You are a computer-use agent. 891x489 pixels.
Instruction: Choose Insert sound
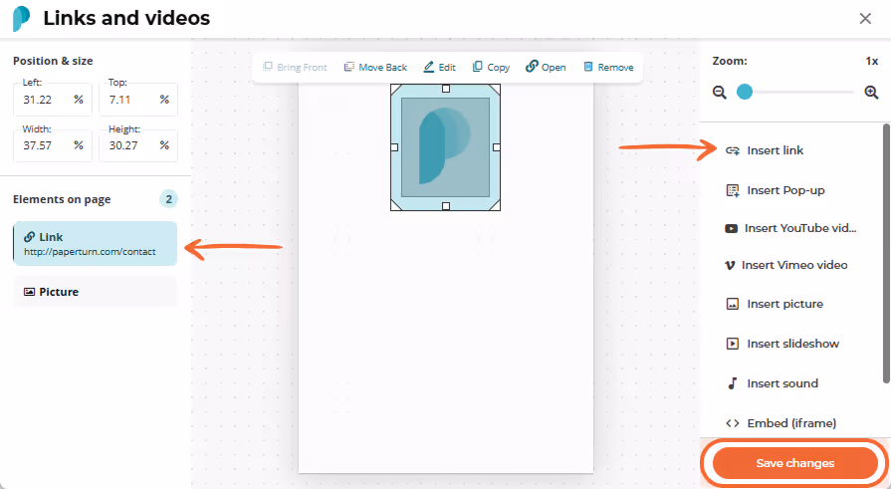tap(773, 383)
